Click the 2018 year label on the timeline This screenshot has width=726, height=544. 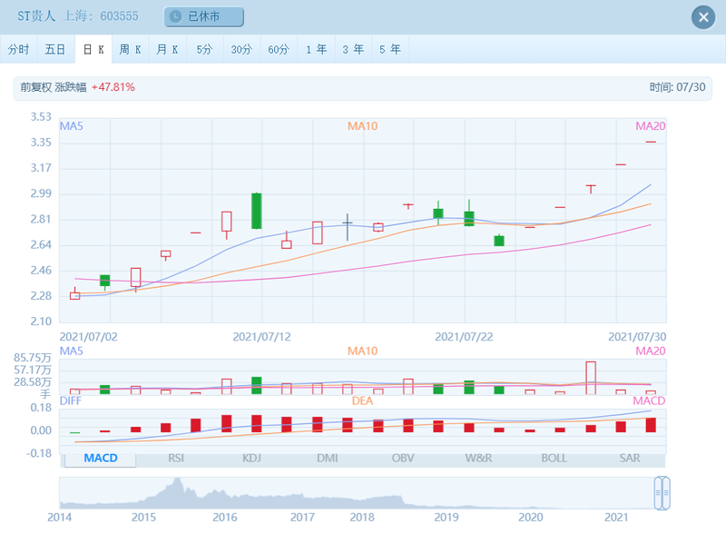(362, 517)
